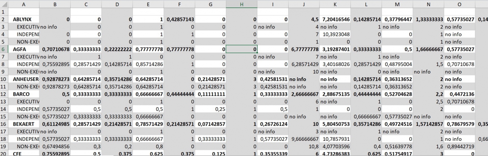
Task: Click the CFE company cell
Action: (24, 153)
